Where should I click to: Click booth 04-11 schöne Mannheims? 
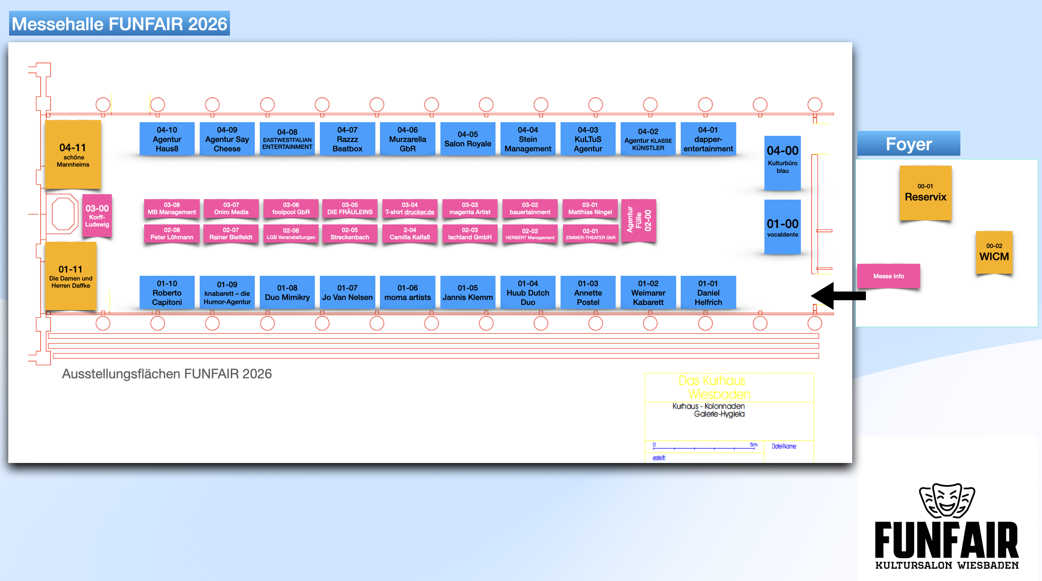pyautogui.click(x=73, y=154)
